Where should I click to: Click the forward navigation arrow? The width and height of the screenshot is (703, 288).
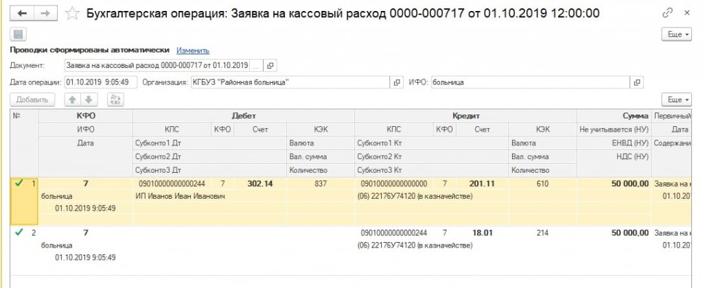click(x=45, y=13)
